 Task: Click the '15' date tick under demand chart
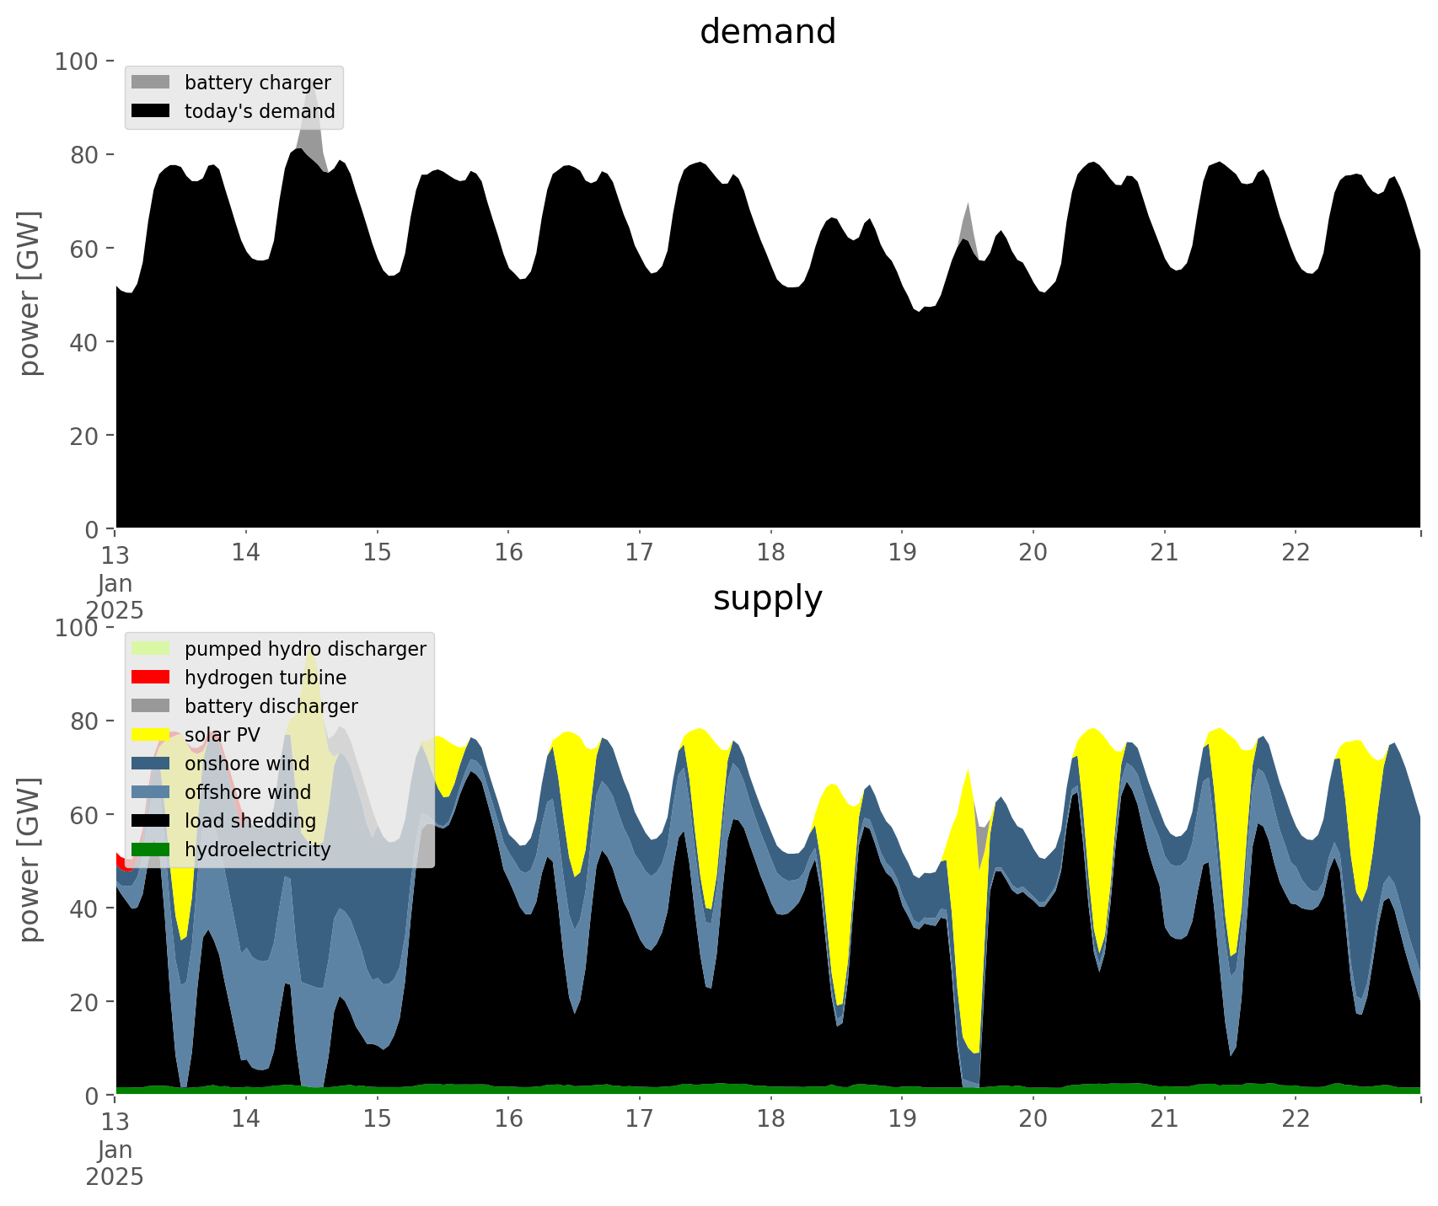pos(378,553)
